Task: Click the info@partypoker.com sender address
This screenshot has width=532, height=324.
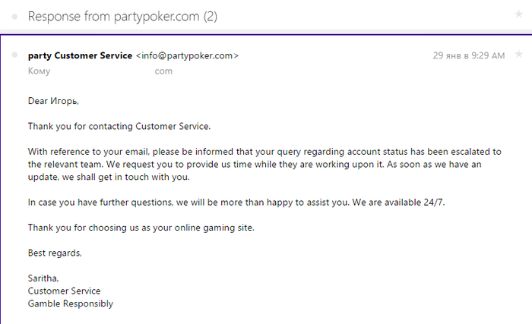Action: [x=187, y=55]
